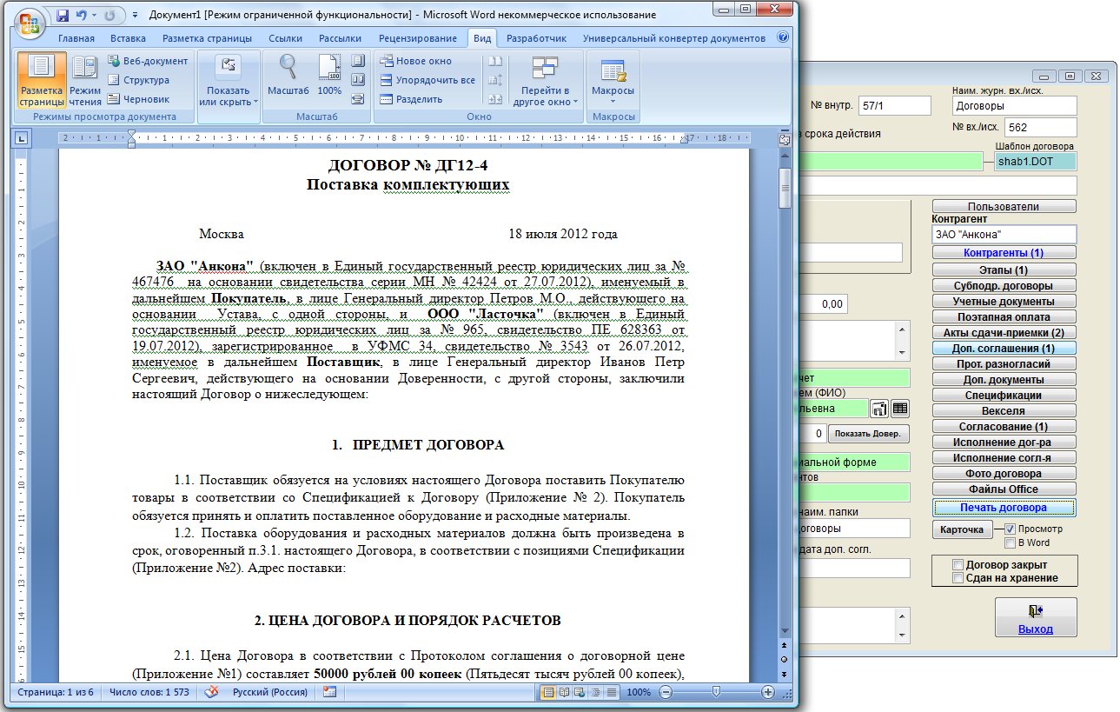Open the Масштаб zoom magnifier tool
1120x712 pixels.
coord(288,75)
